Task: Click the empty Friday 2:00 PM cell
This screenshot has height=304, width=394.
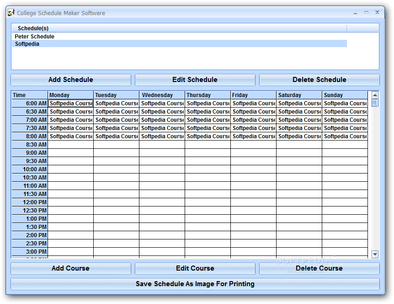Action: click(254, 235)
